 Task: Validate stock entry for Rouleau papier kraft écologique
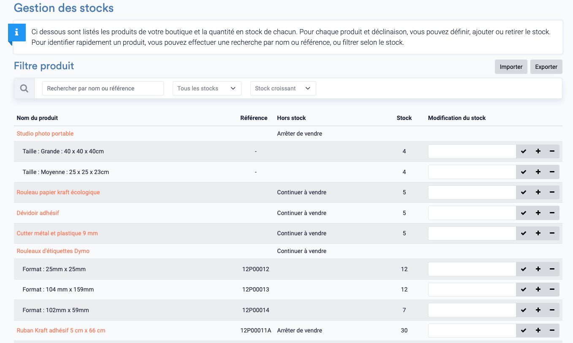point(523,192)
